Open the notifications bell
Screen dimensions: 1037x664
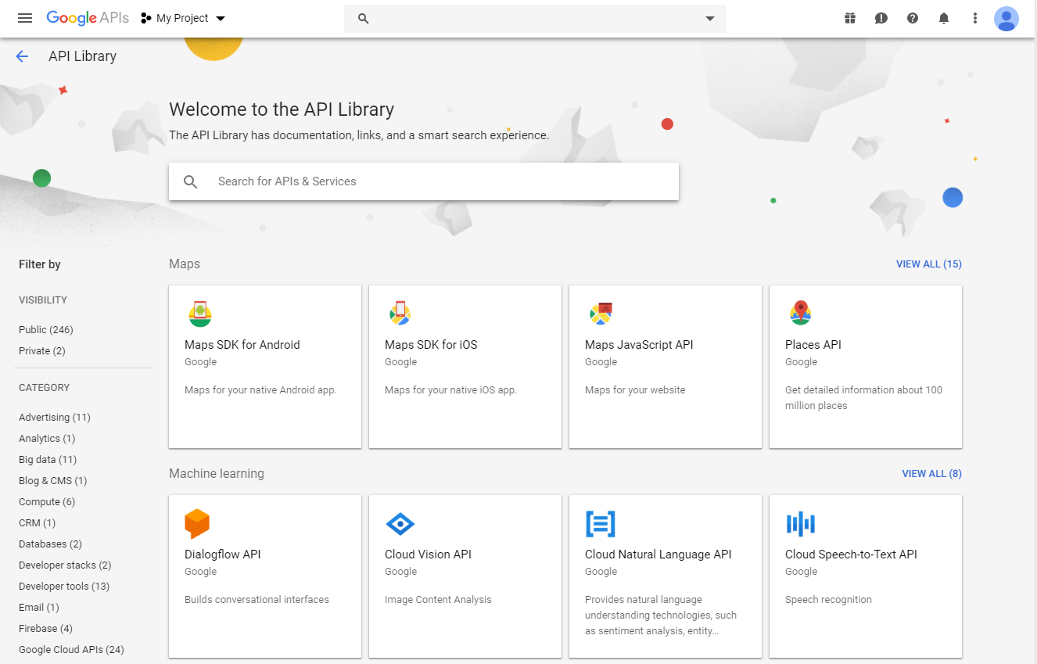(944, 17)
